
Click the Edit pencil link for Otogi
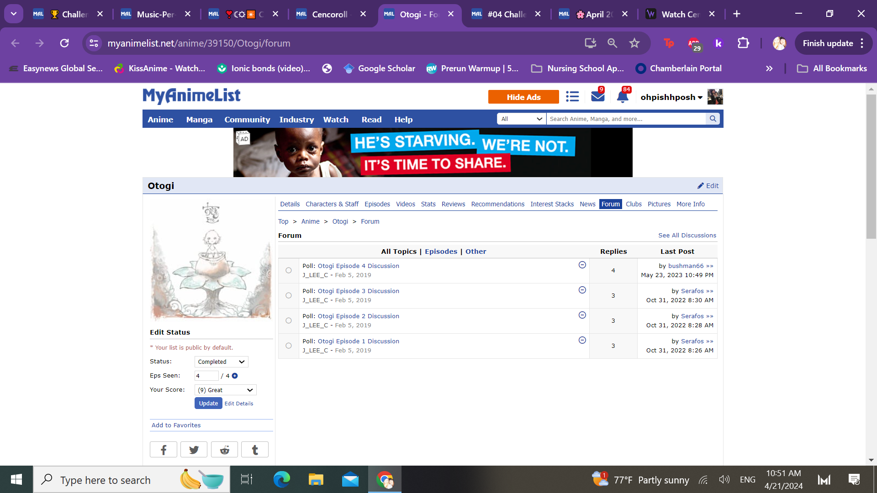(x=708, y=186)
